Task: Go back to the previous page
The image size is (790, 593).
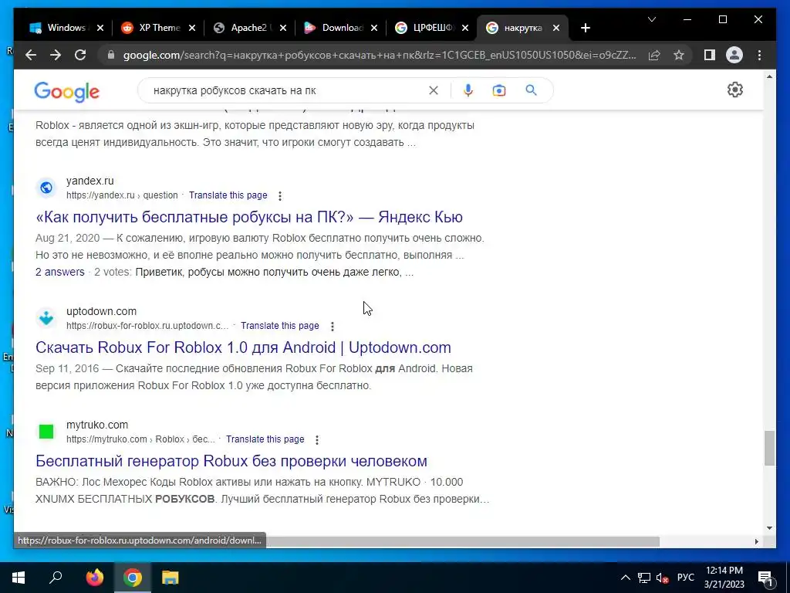Action: (31, 55)
